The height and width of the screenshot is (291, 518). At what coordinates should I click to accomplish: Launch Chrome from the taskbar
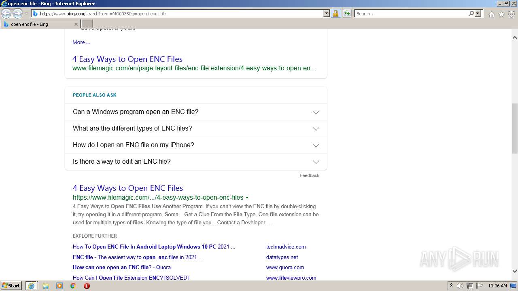tap(73, 286)
